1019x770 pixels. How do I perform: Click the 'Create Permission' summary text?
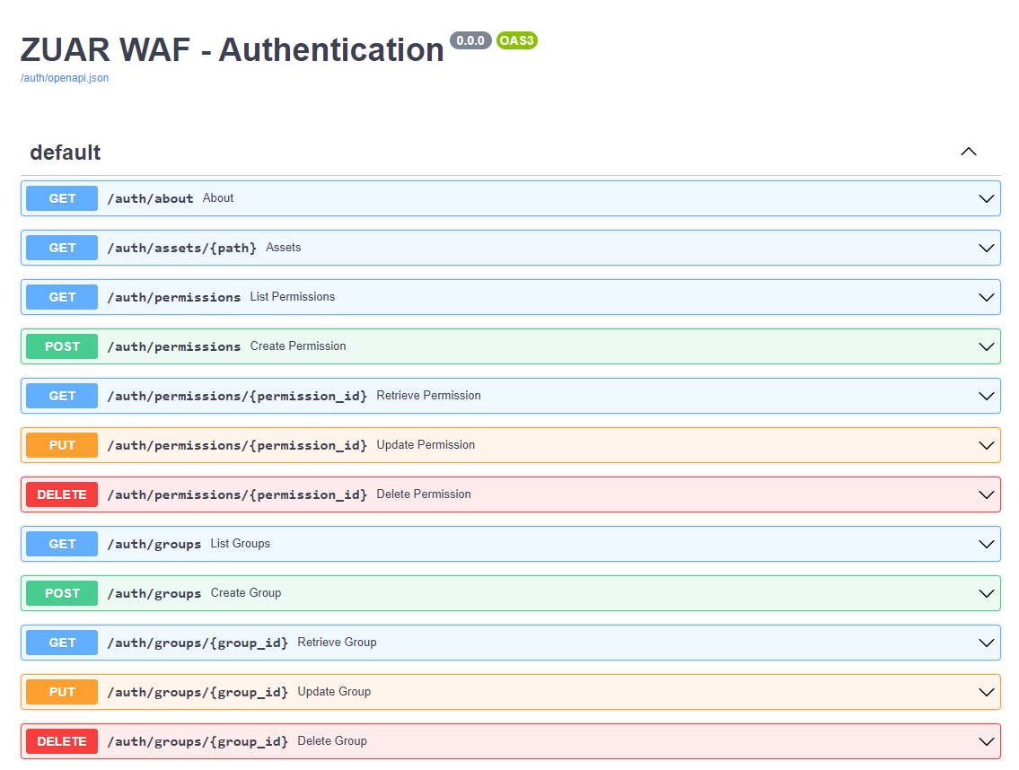click(x=298, y=346)
